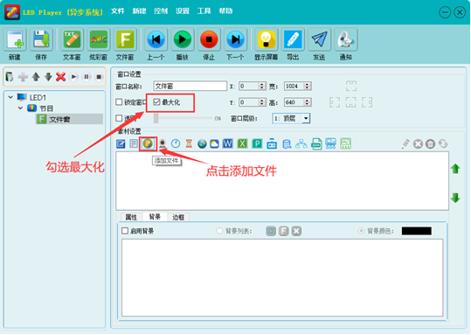Click the 高 height stepper arrows
This screenshot has width=471, height=335.
(x=307, y=102)
